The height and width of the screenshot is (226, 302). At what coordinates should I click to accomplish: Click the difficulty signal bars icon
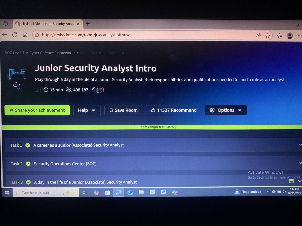click(x=38, y=90)
